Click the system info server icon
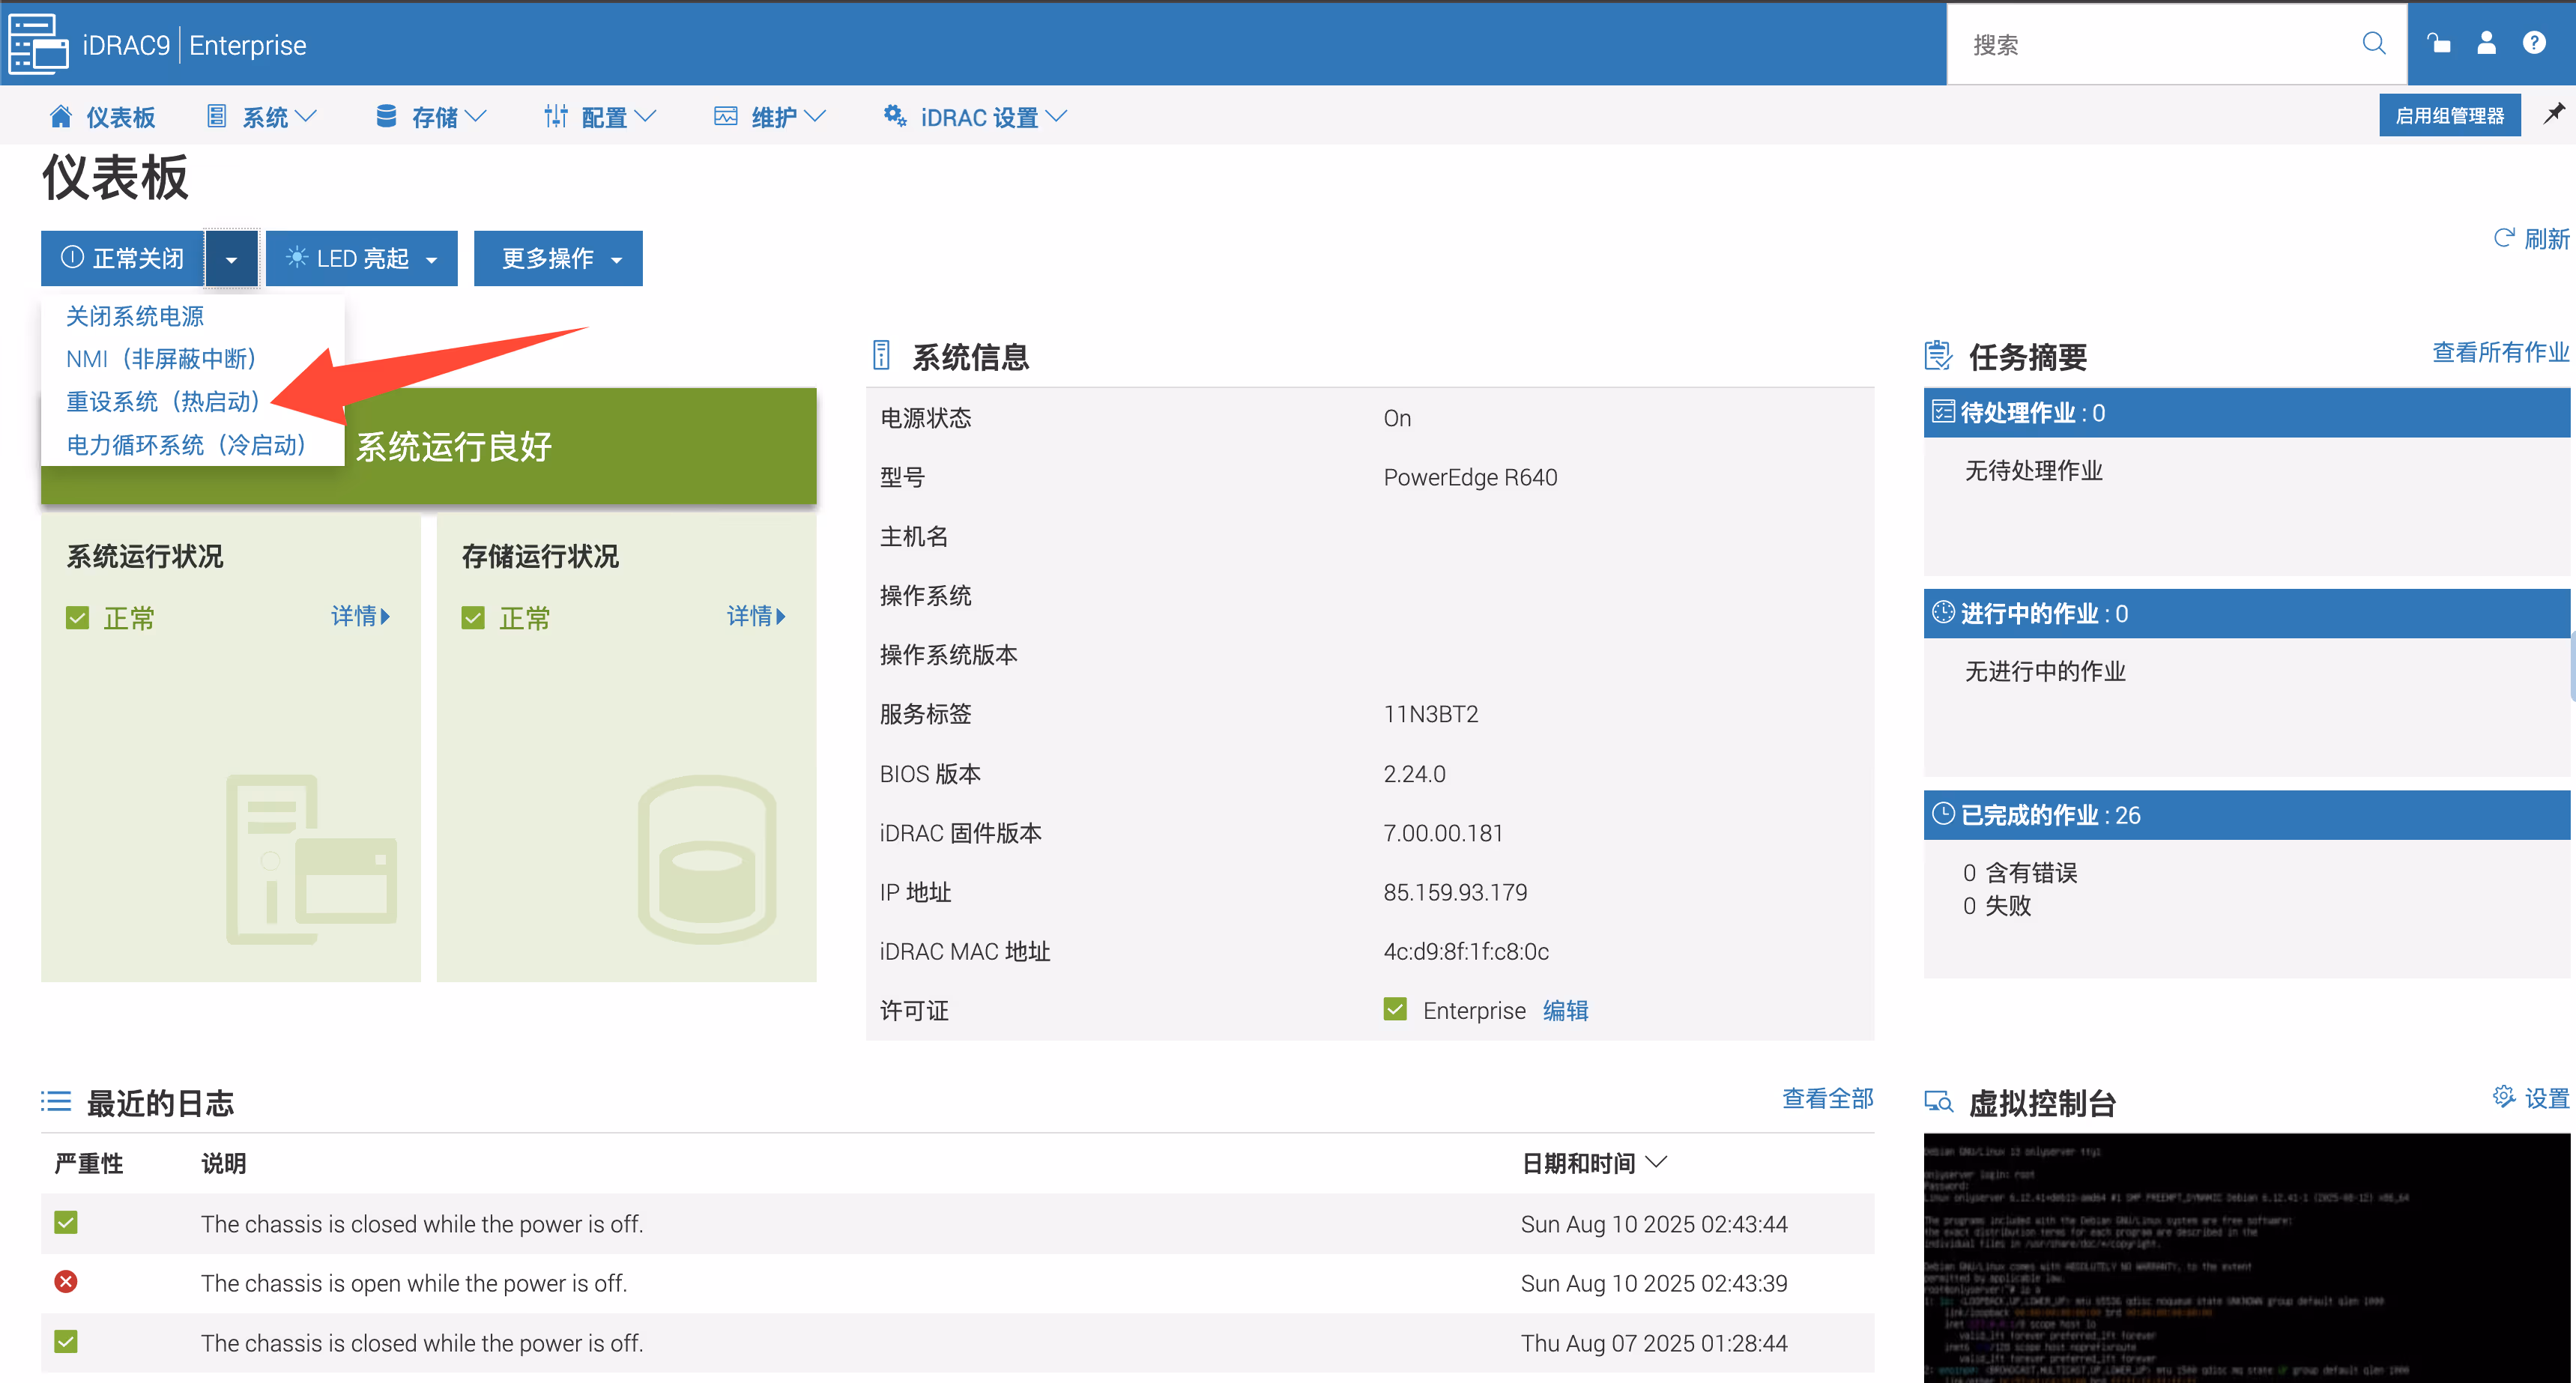The image size is (2576, 1383). (881, 355)
